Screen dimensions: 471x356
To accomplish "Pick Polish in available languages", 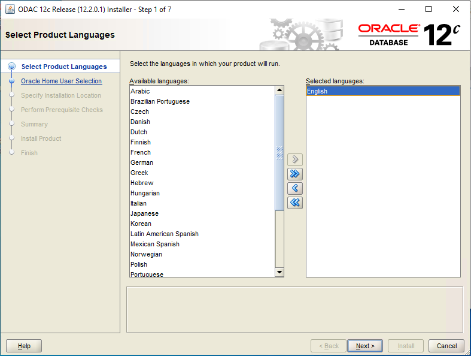I will (x=202, y=265).
